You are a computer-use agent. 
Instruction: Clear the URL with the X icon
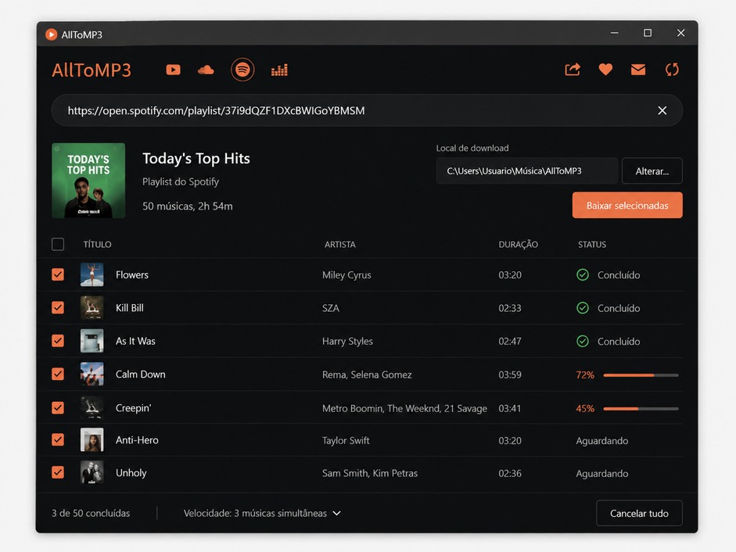[662, 110]
